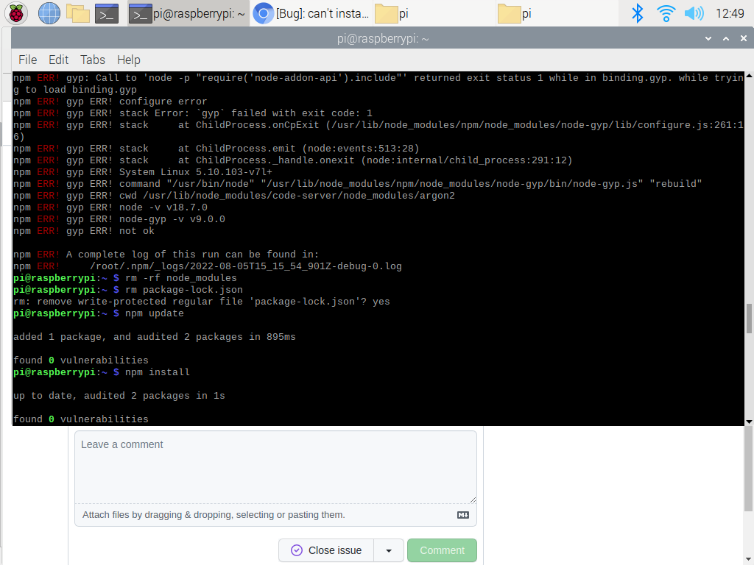Open the second pi folder taskbar window
This screenshot has height=565, width=754.
tap(557, 13)
